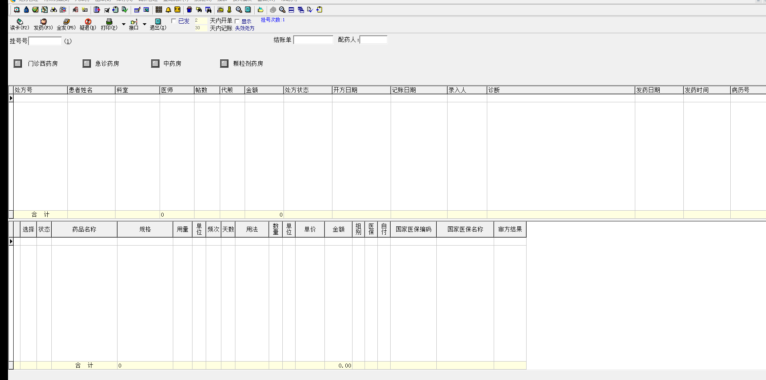Click the 国家医保编码 column header
Image resolution: width=766 pixels, height=380 pixels.
(x=413, y=229)
